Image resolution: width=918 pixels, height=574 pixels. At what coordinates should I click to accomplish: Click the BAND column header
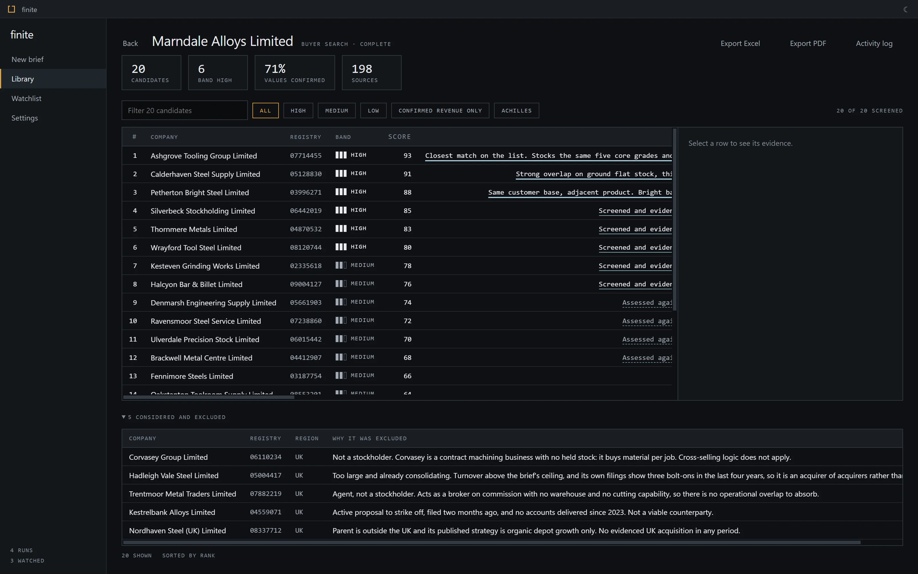tap(343, 137)
